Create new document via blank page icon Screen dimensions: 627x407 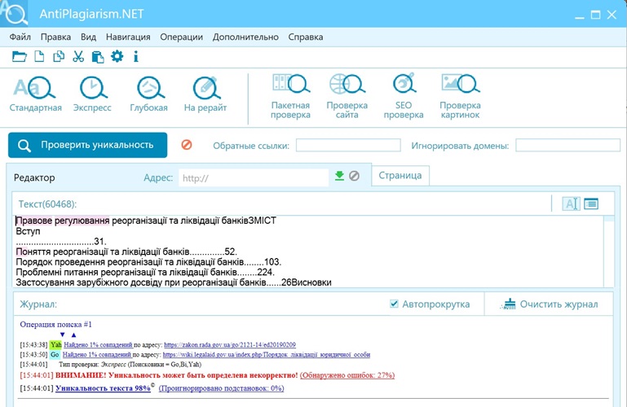pos(39,56)
